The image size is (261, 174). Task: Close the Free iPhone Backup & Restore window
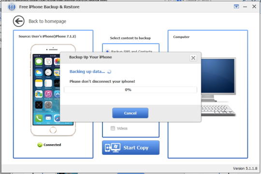254,7
